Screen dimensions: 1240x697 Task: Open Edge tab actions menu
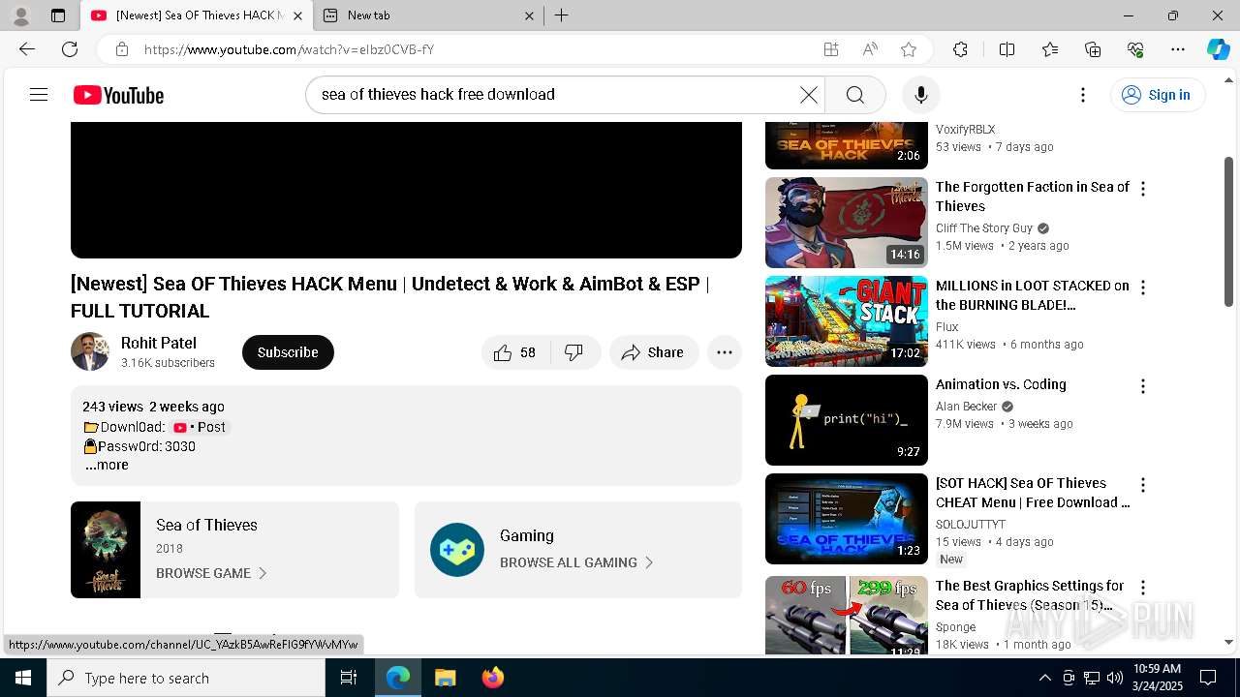[x=58, y=15]
